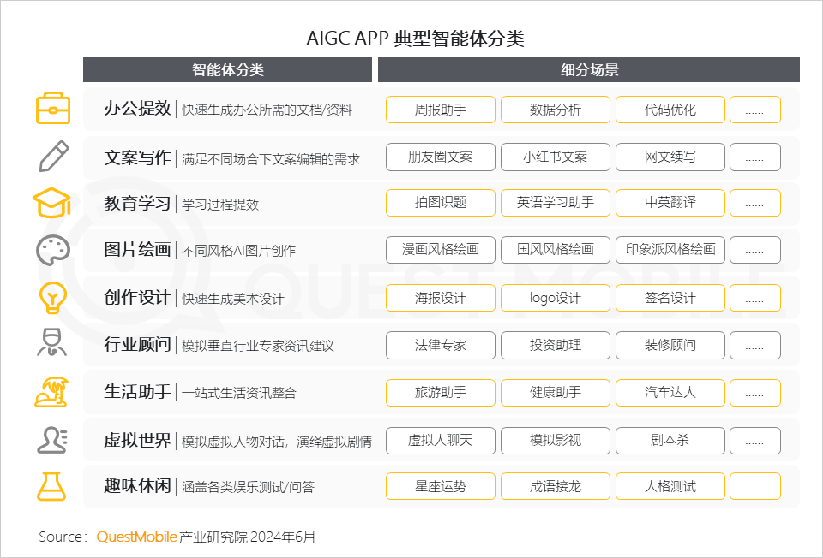
Task: Select the 智能体分类 column header
Action: tap(227, 70)
